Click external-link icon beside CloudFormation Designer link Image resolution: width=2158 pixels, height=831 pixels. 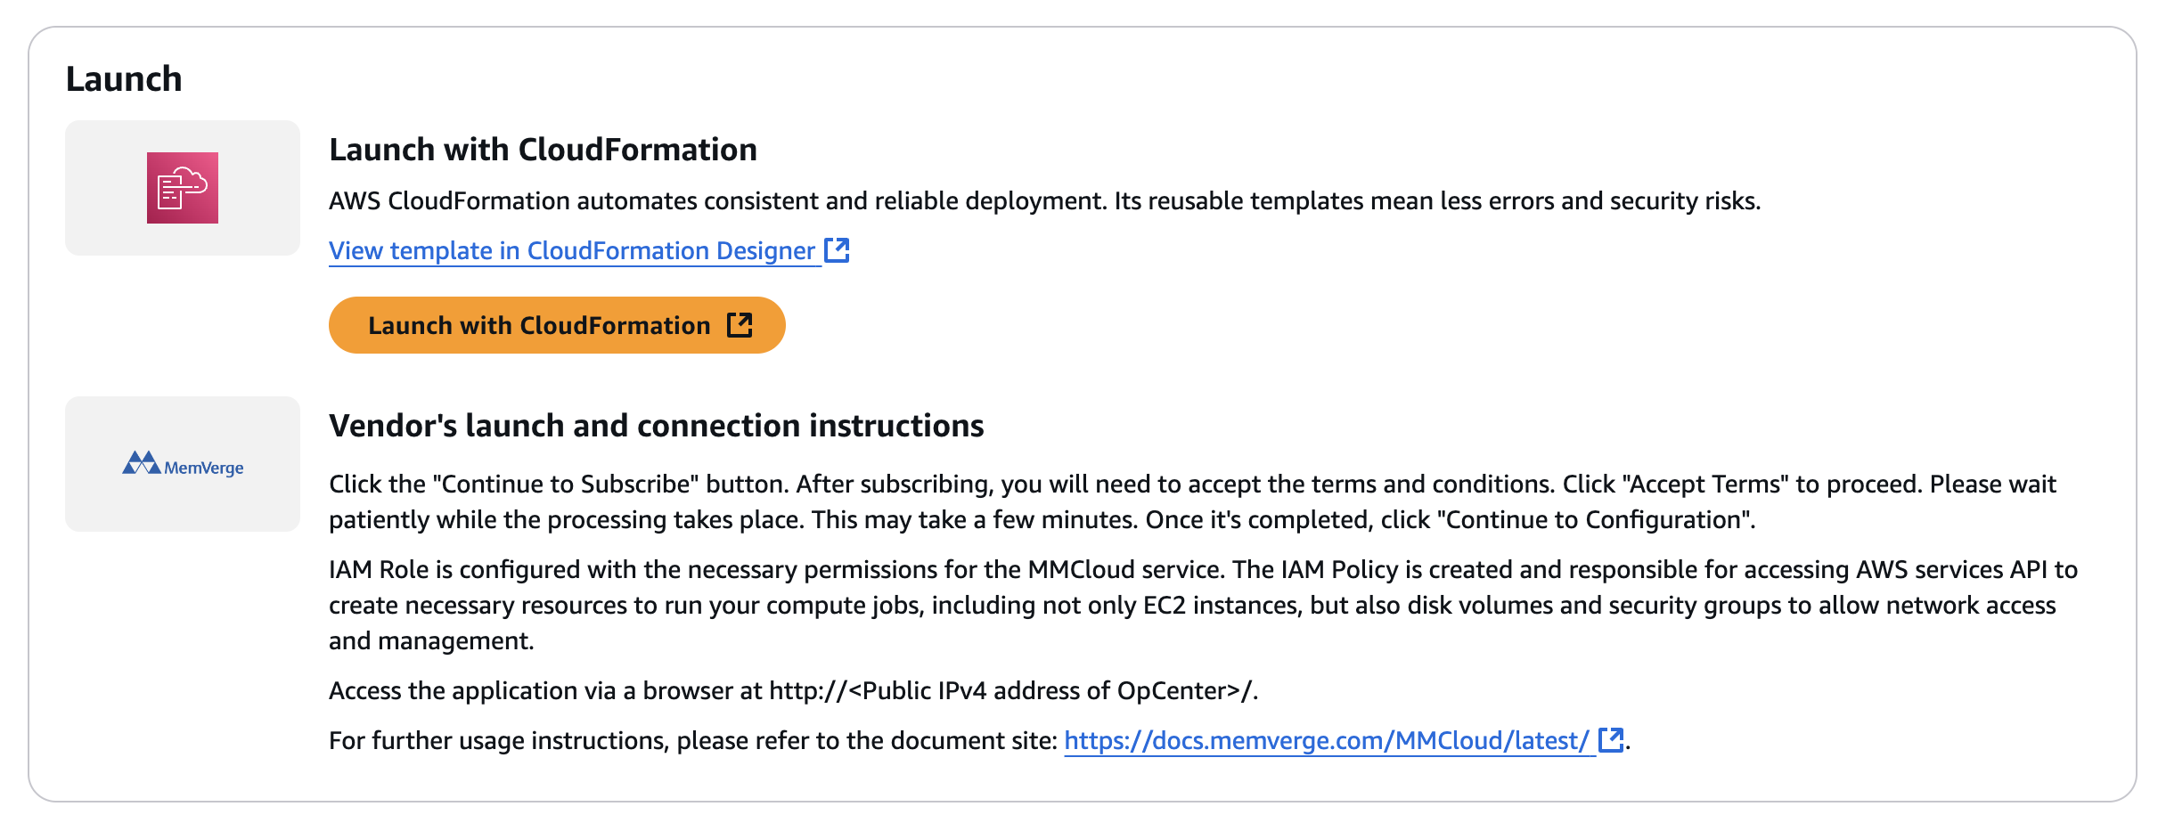tap(837, 250)
